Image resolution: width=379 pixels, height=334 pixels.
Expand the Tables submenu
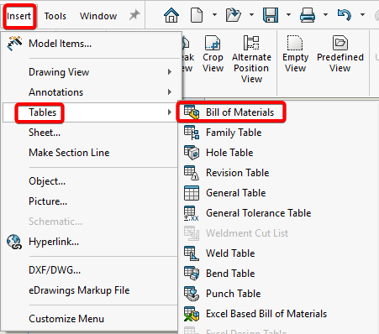(91, 112)
